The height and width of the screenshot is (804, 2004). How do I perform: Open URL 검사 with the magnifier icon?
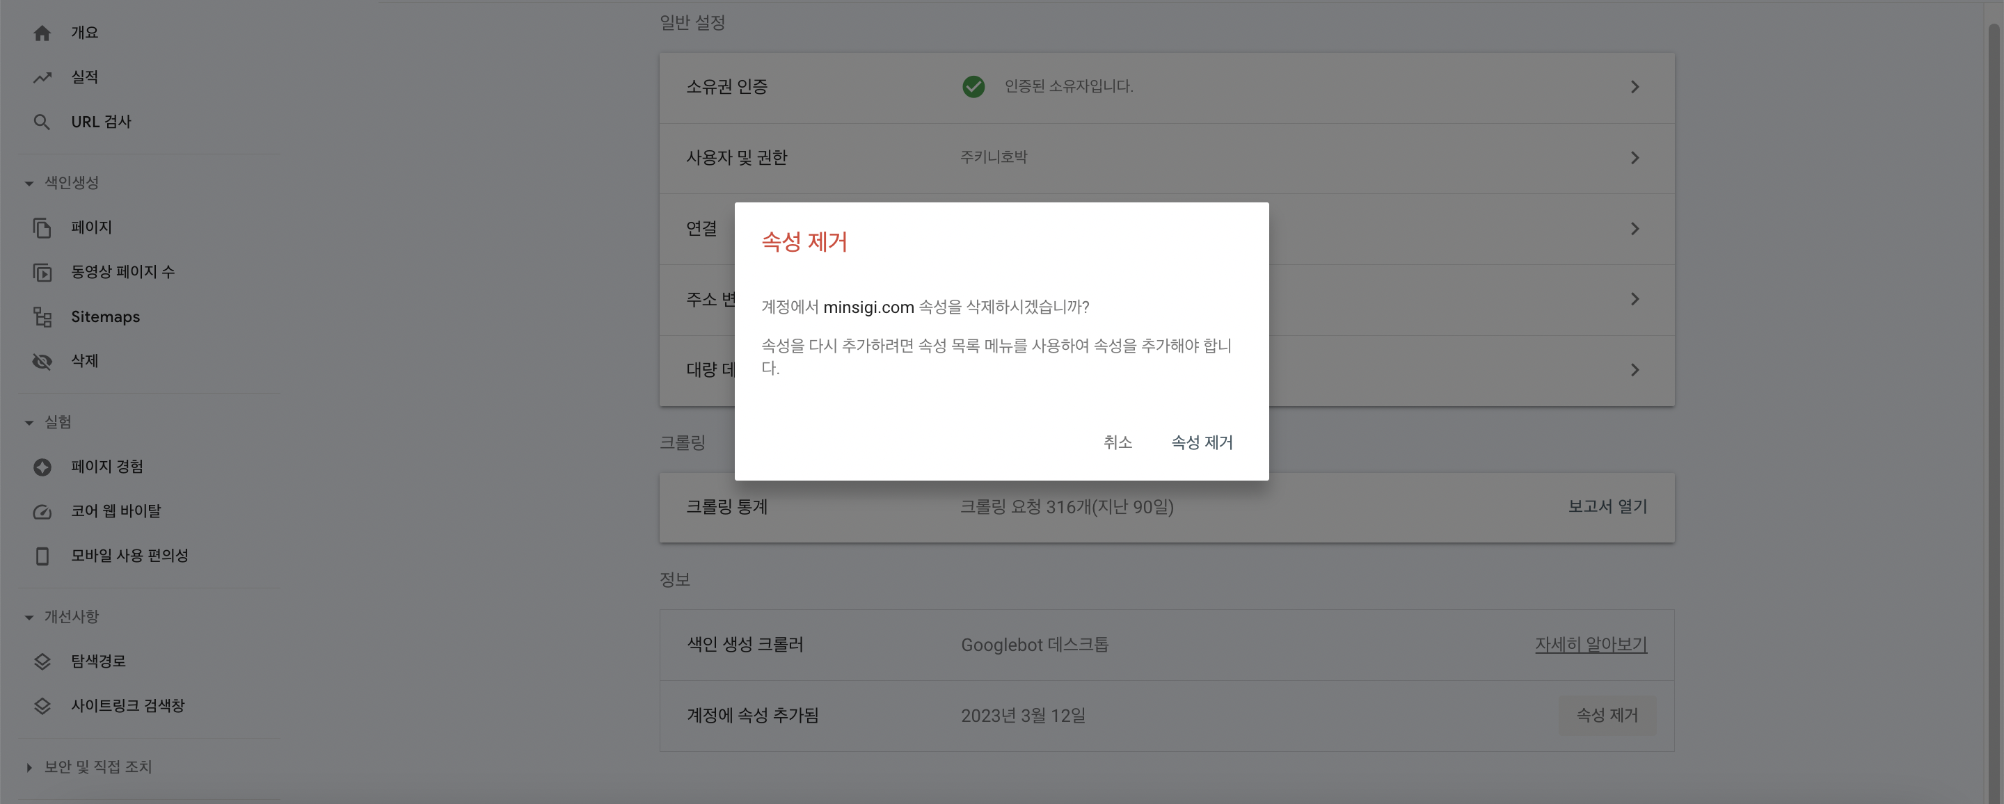click(42, 121)
